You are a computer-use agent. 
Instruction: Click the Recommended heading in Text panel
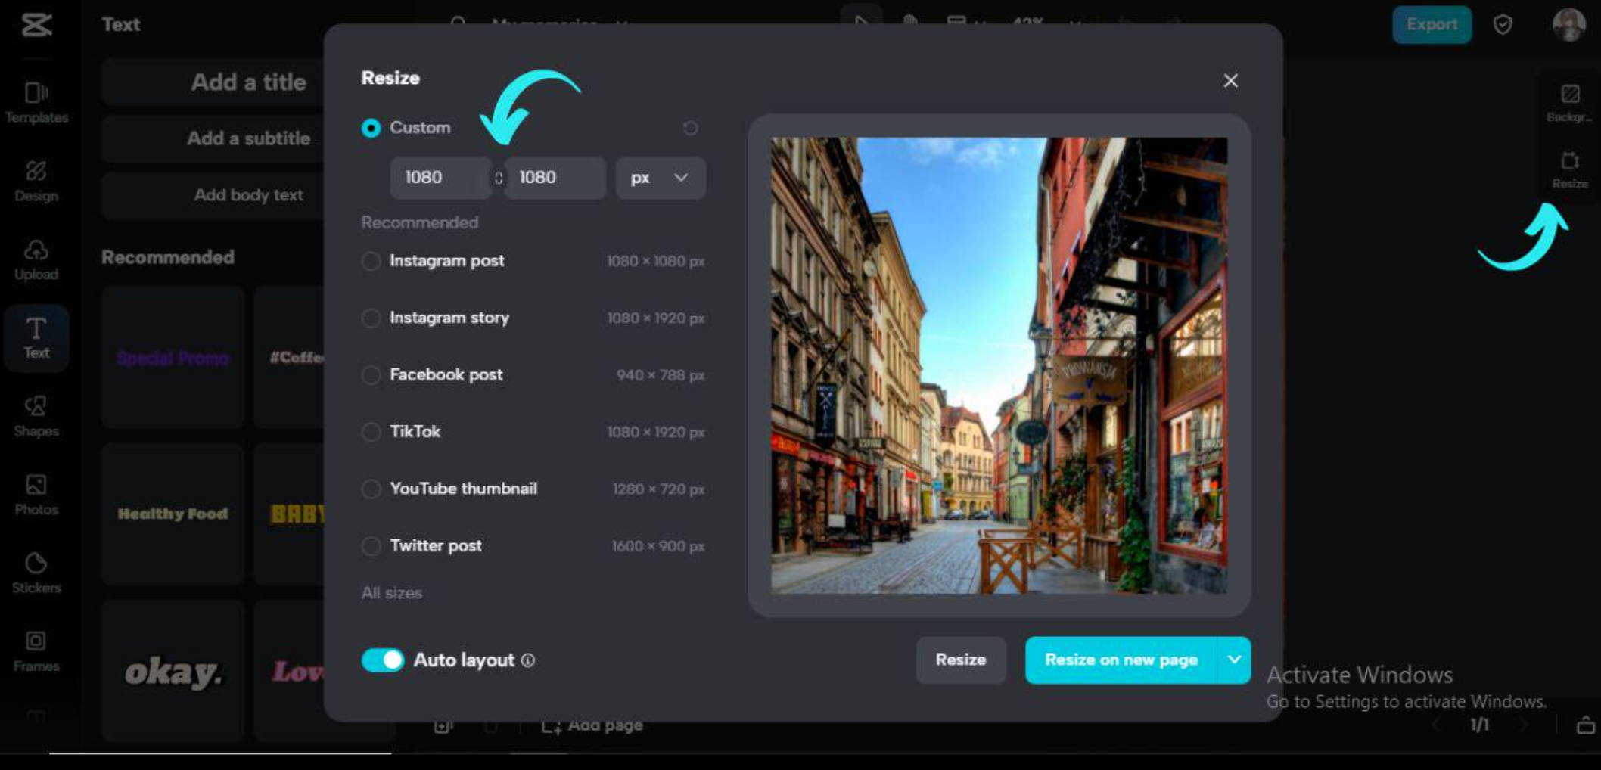(168, 257)
